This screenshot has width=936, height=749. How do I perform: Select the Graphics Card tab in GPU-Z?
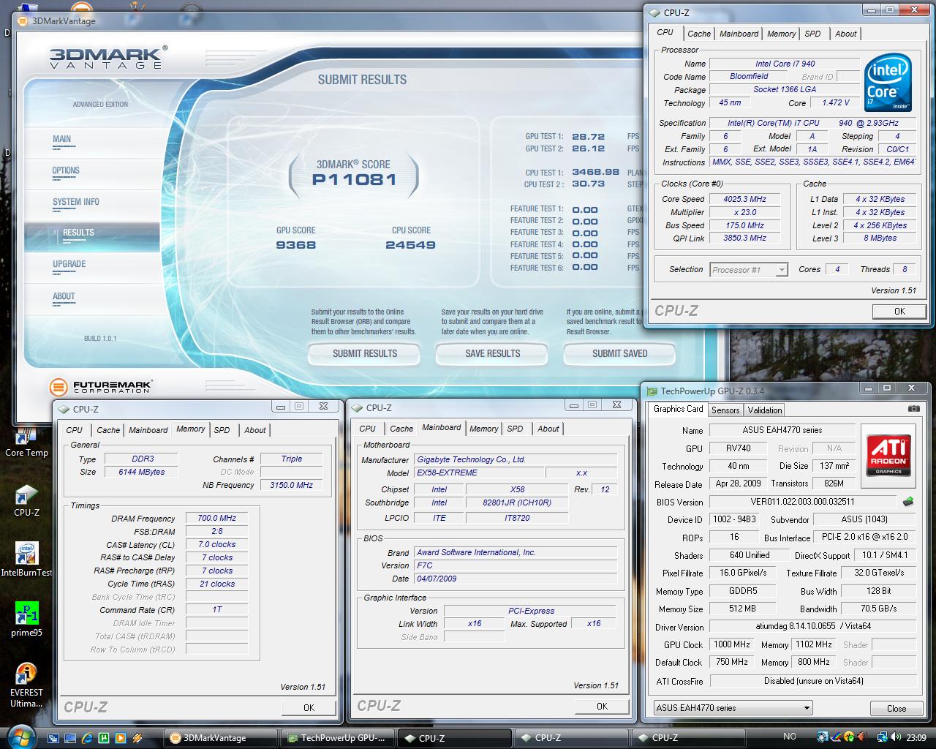pos(679,409)
